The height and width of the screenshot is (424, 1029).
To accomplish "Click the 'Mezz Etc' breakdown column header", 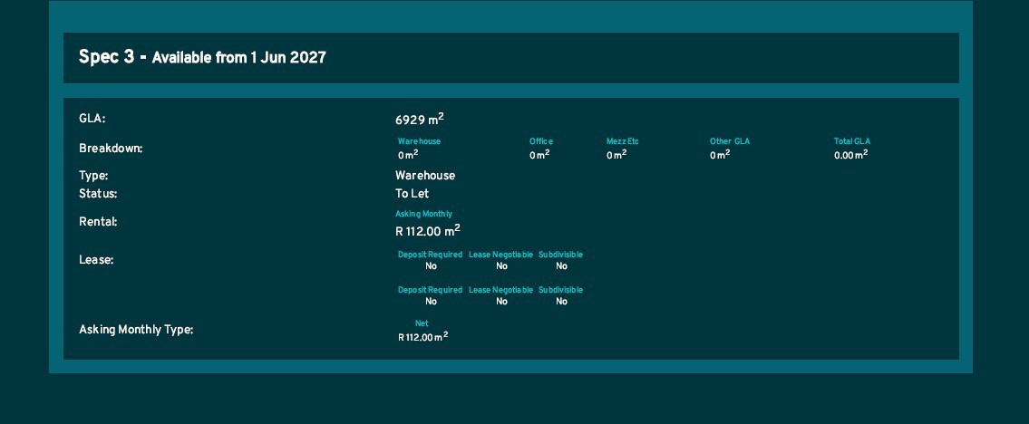I will point(622,141).
